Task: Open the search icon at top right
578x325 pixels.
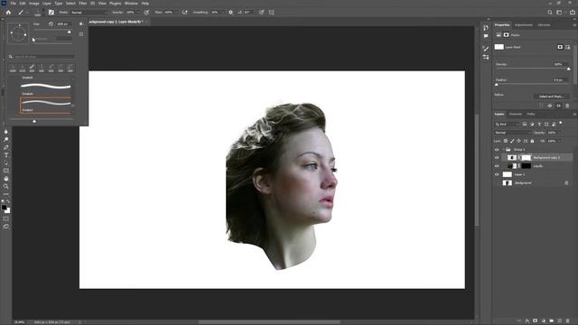Action: (x=550, y=12)
